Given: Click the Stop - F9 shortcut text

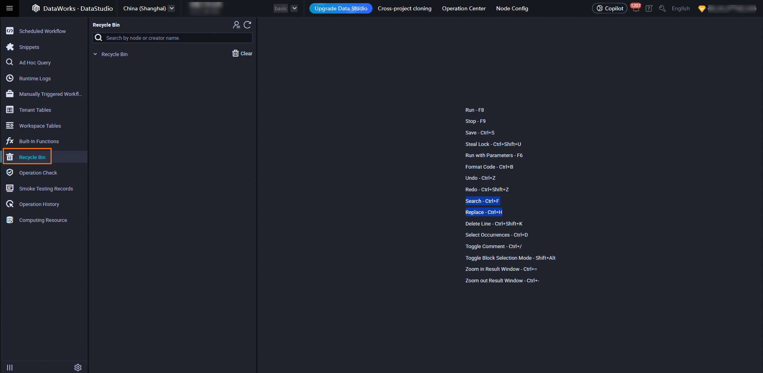Looking at the screenshot, I should tap(476, 121).
